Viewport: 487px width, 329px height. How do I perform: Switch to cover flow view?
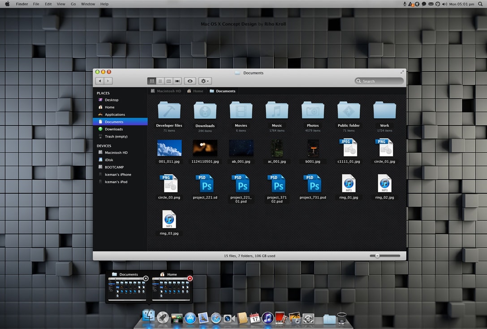click(x=177, y=81)
